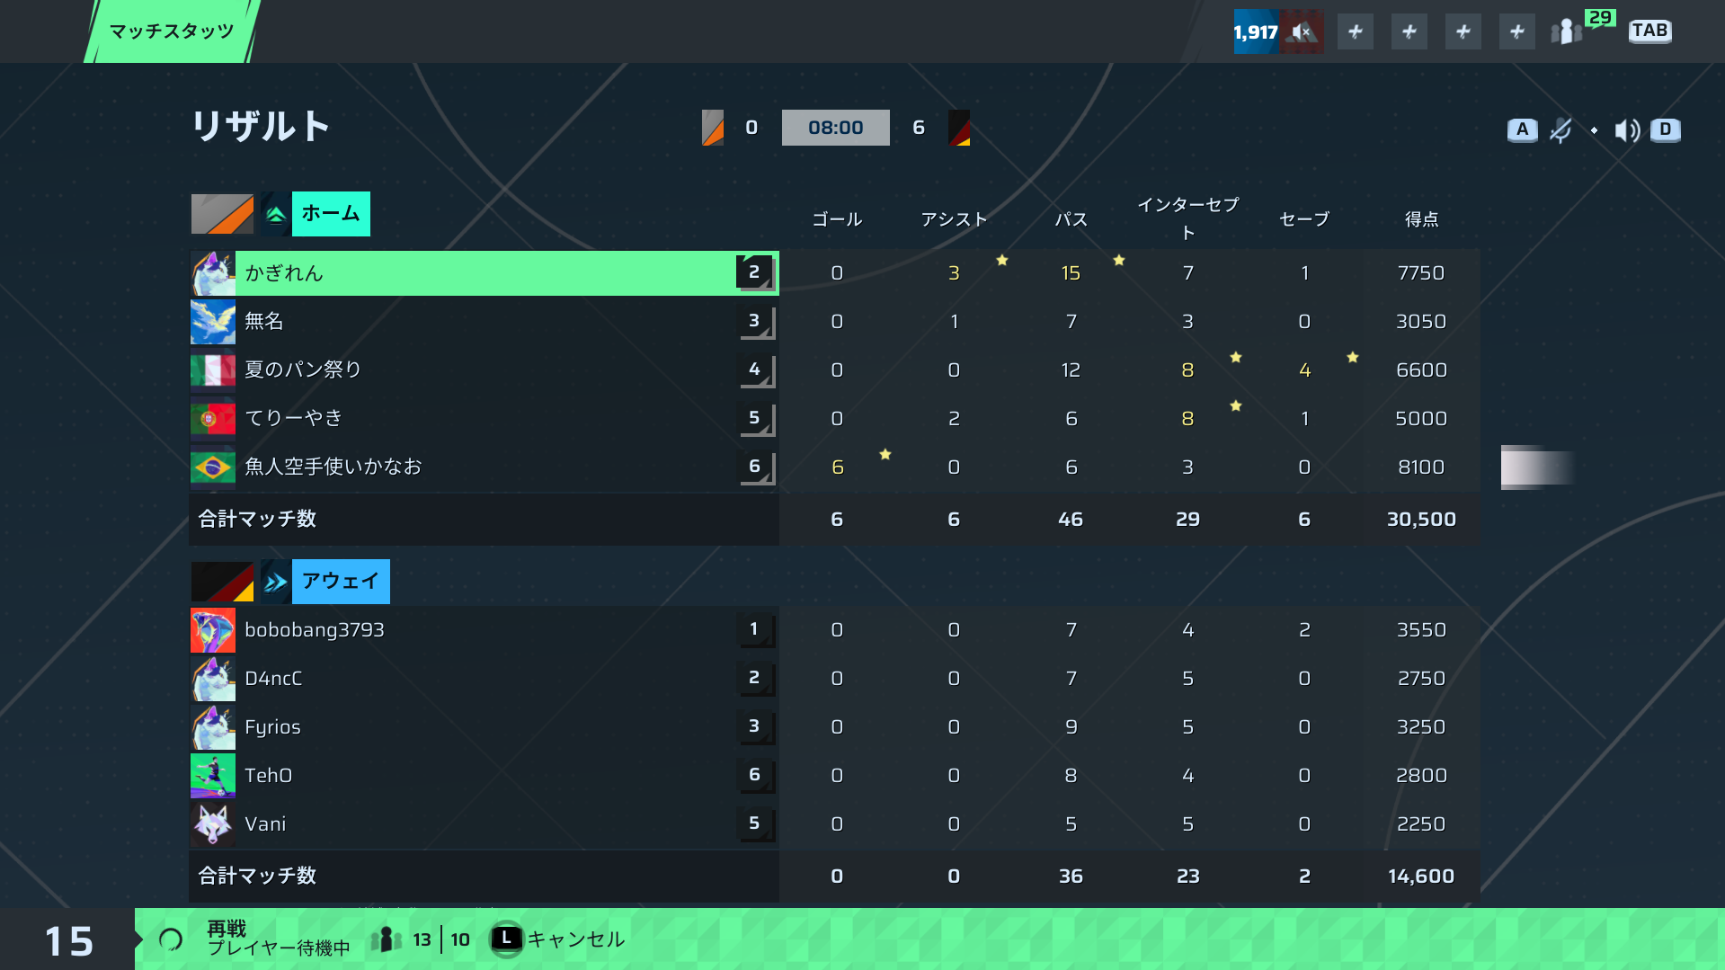This screenshot has width=1725, height=970.
Task: Click the A key voice prompt
Action: click(x=1522, y=129)
